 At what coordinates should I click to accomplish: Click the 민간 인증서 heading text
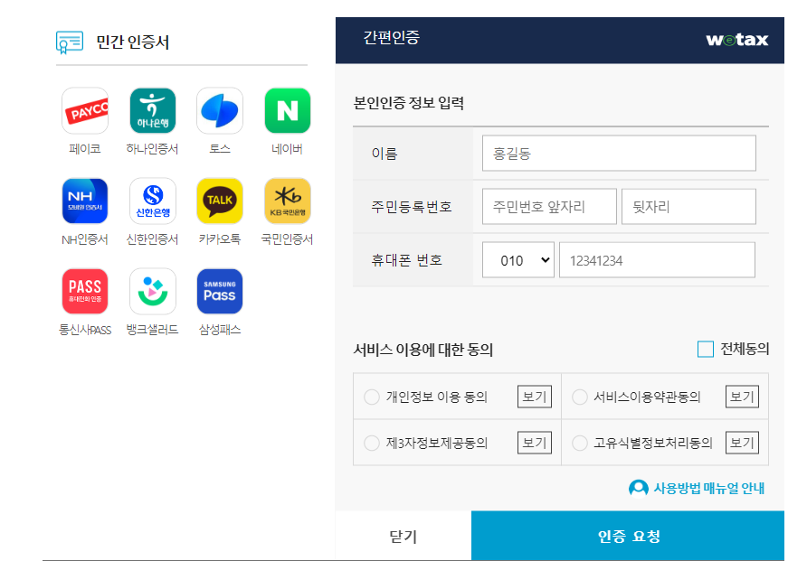tap(133, 42)
